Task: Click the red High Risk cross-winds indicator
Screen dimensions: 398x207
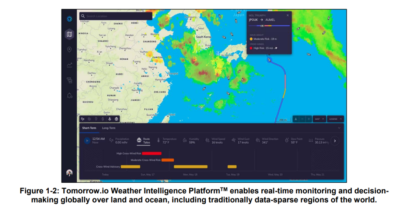Action: point(251,48)
